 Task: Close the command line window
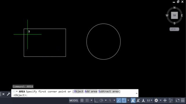(3, 94)
